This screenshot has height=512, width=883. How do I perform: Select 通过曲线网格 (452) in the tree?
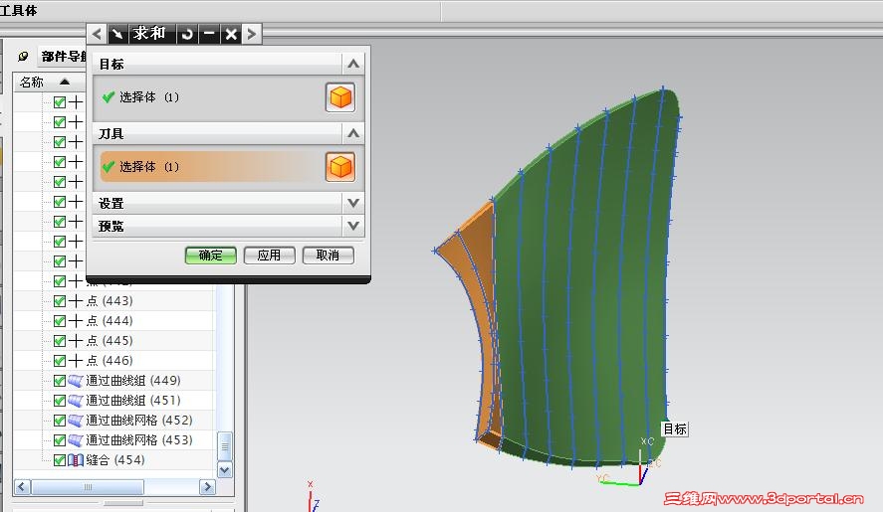pyautogui.click(x=139, y=421)
